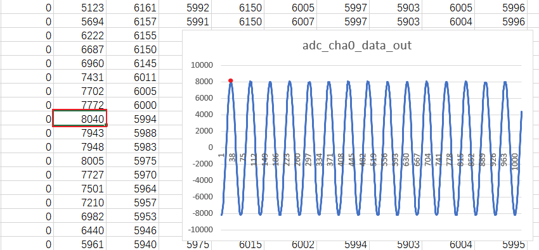
Task: Click the cell containing 6015
Action: point(250,244)
